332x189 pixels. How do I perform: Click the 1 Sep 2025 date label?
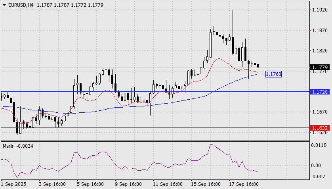click(13, 184)
